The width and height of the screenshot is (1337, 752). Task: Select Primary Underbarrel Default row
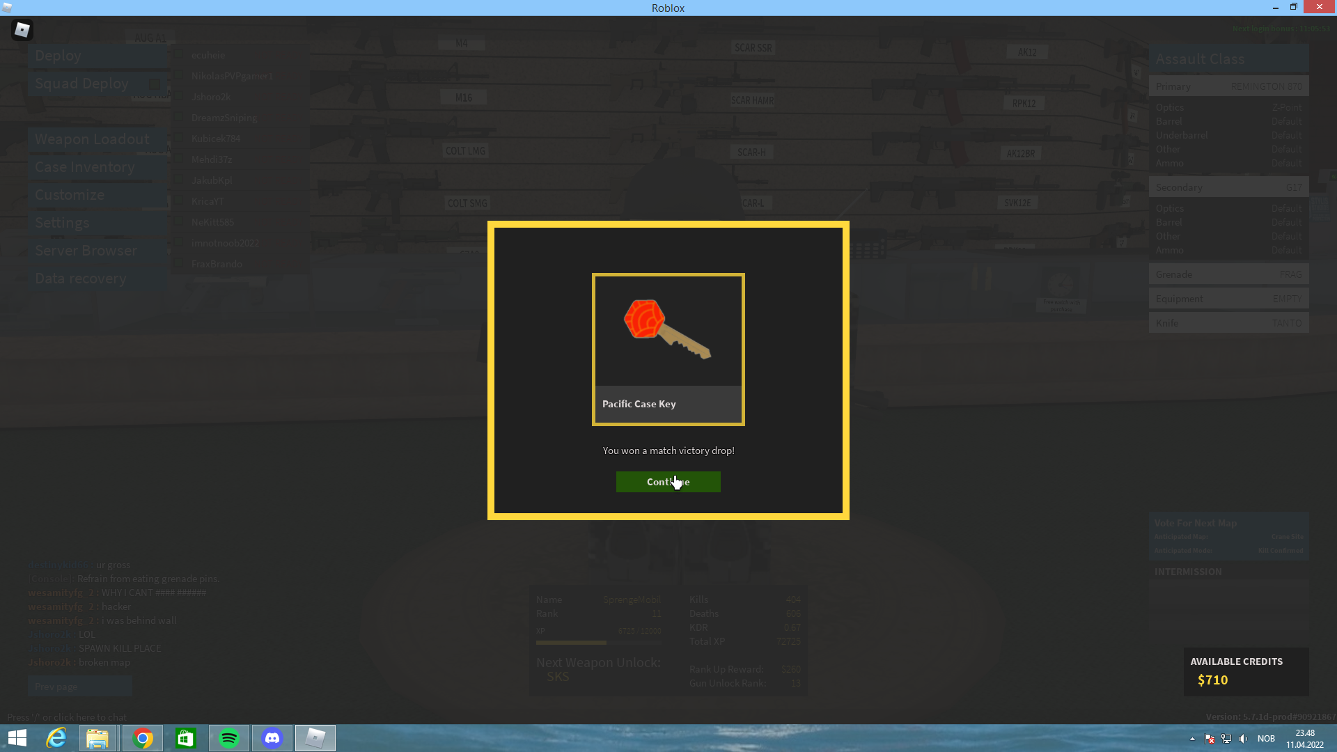1228,135
